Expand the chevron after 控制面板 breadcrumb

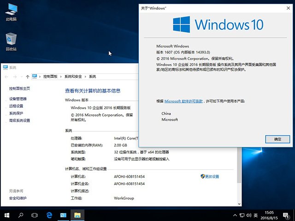pos(61,77)
